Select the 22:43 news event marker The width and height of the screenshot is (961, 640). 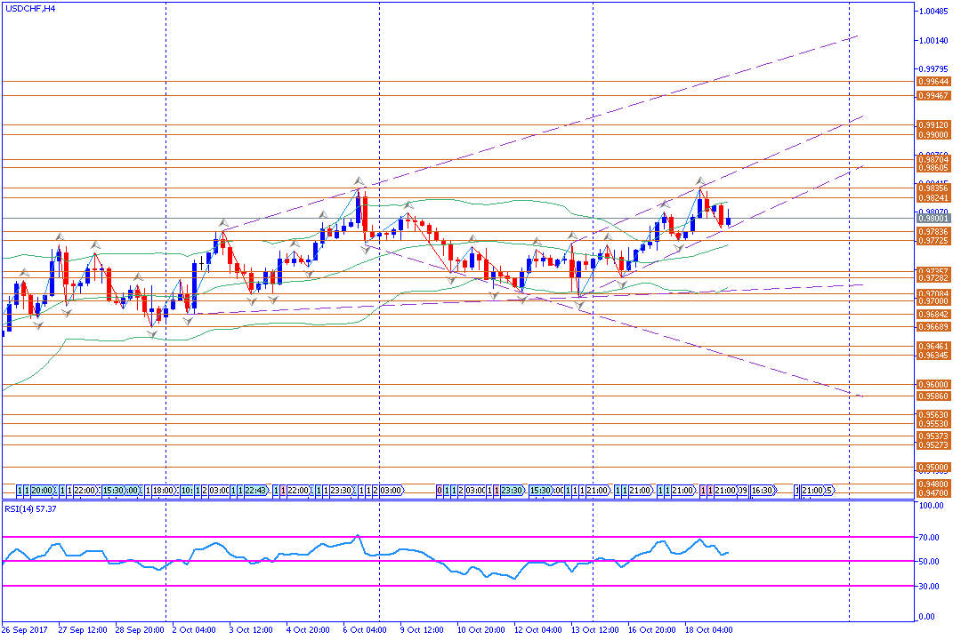tap(256, 491)
